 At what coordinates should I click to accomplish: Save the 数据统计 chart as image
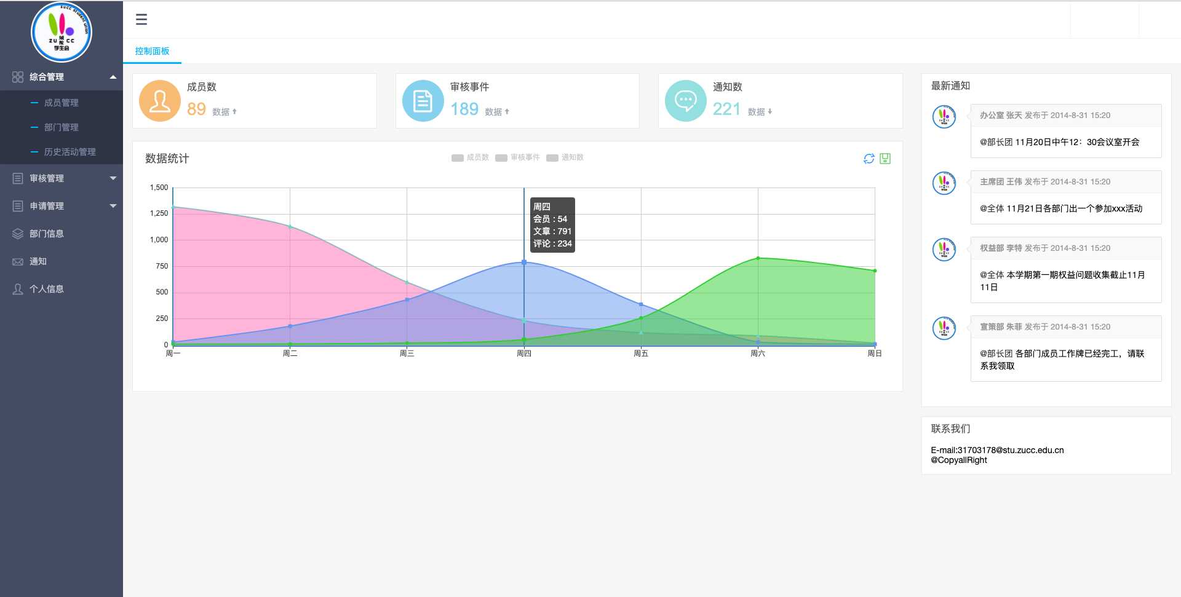click(x=885, y=159)
